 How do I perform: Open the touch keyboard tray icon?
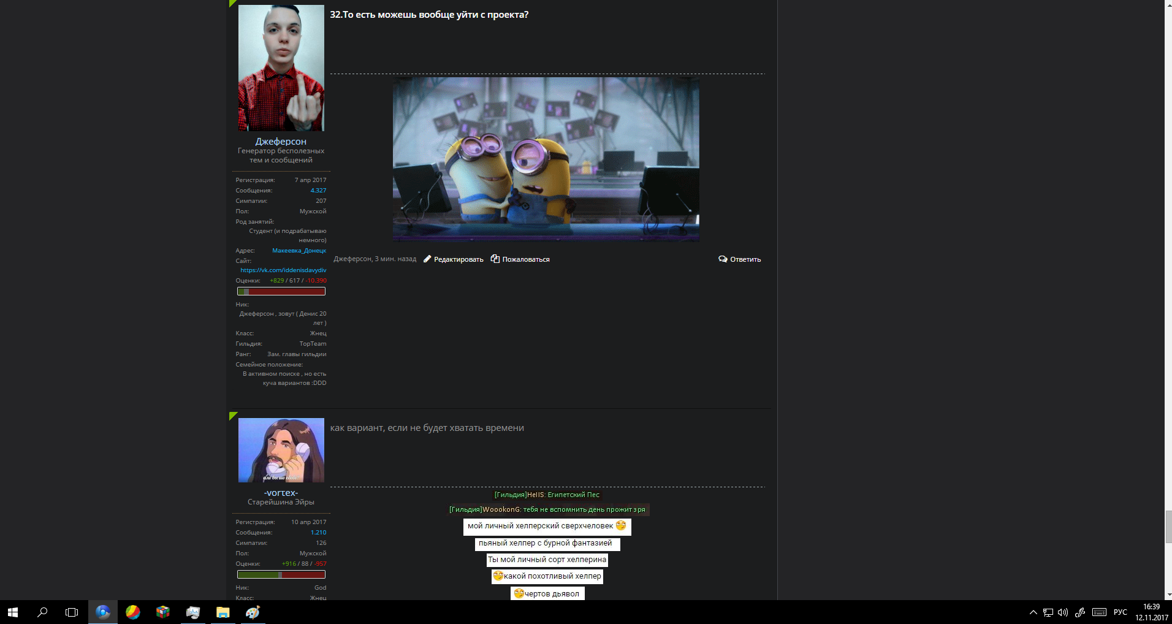coord(1099,612)
